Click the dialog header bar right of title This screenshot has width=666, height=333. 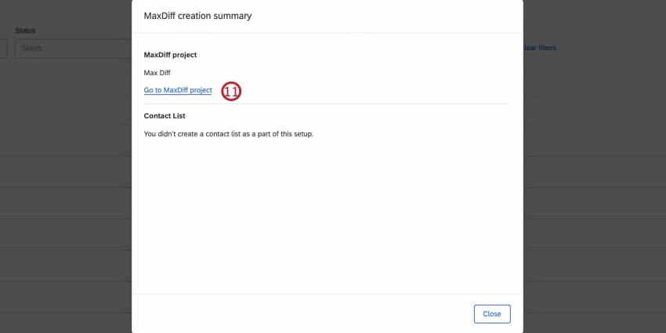[392, 16]
